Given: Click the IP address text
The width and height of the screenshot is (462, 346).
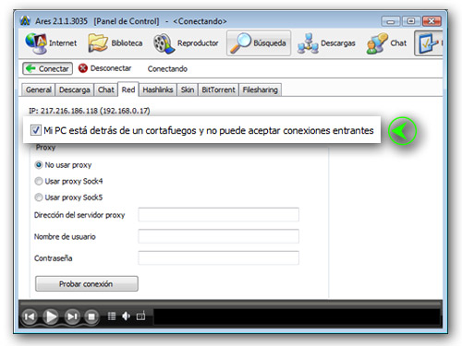Looking at the screenshot, I should coord(90,111).
